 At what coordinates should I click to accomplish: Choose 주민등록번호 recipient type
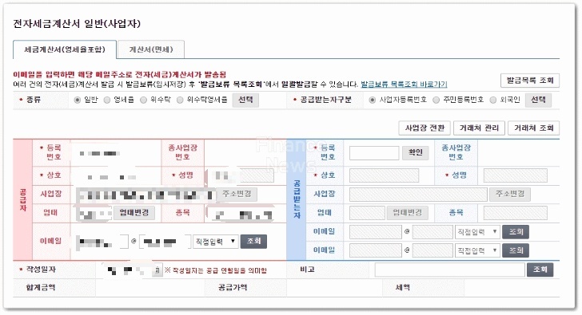point(436,100)
